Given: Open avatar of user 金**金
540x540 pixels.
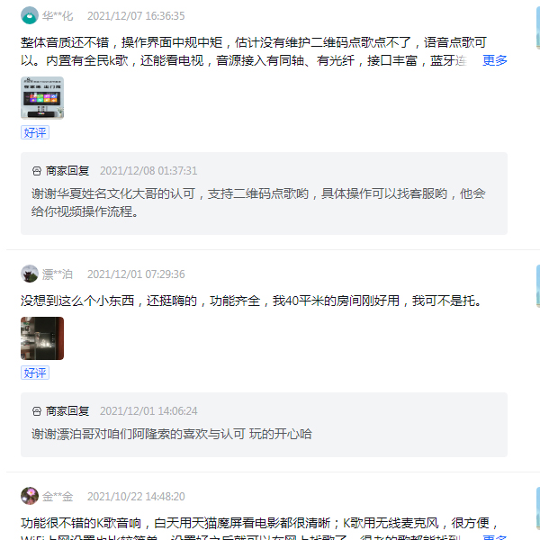Looking at the screenshot, I should (30, 496).
